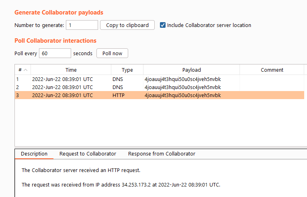Viewport: 307px width, 197px height.
Task: Click the 'received an HTTP request' description line
Action: [81, 170]
